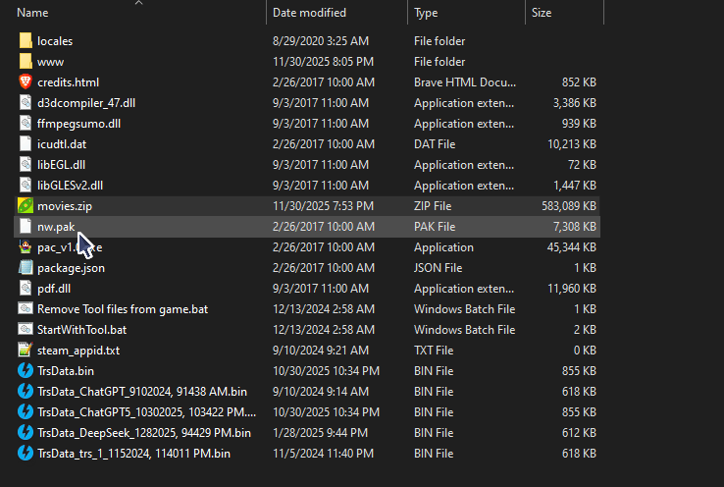Screen dimensions: 724x487
Task: Click the package.json file icon
Action: coord(26,268)
